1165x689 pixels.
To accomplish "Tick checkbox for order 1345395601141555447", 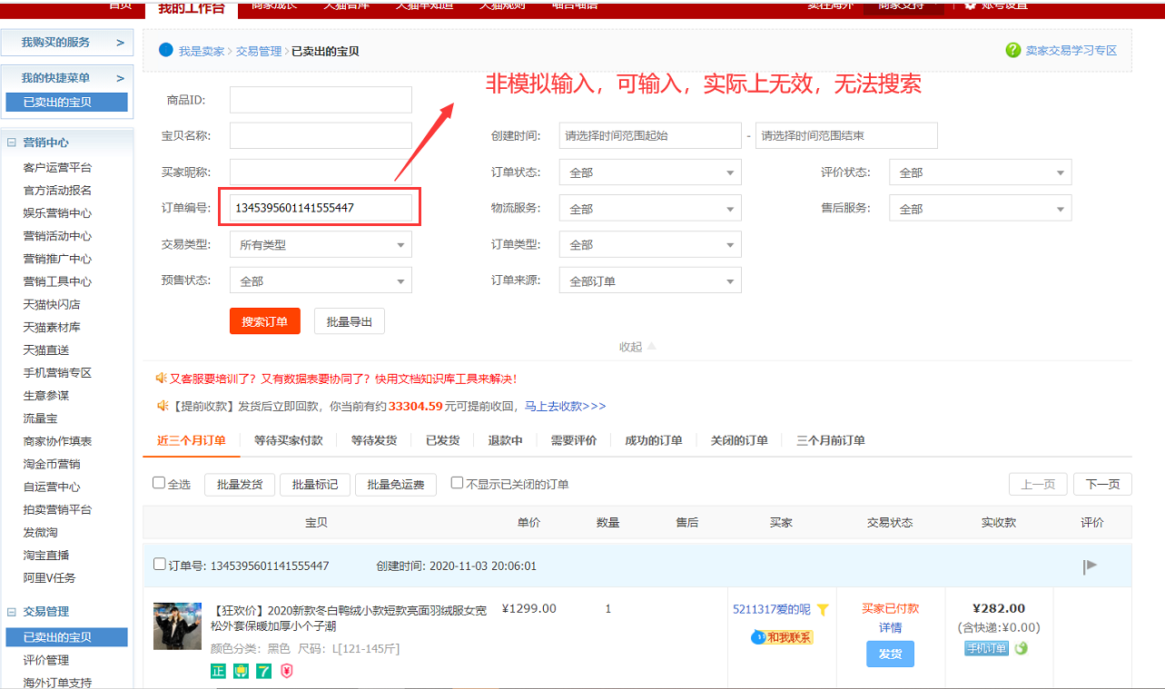I will tap(160, 565).
